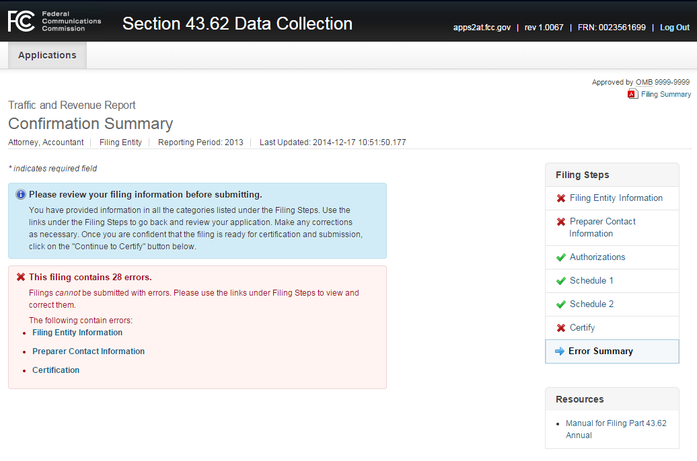Click red X icon beside Filing Entity Information step
The width and height of the screenshot is (697, 461).
coord(561,198)
